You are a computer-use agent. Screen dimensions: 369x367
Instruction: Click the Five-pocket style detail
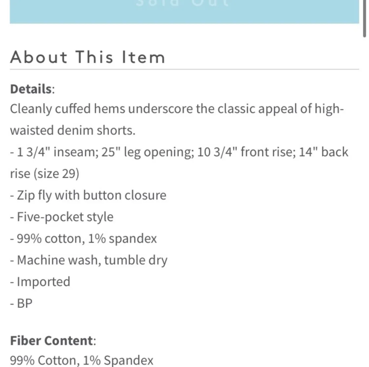(x=62, y=217)
